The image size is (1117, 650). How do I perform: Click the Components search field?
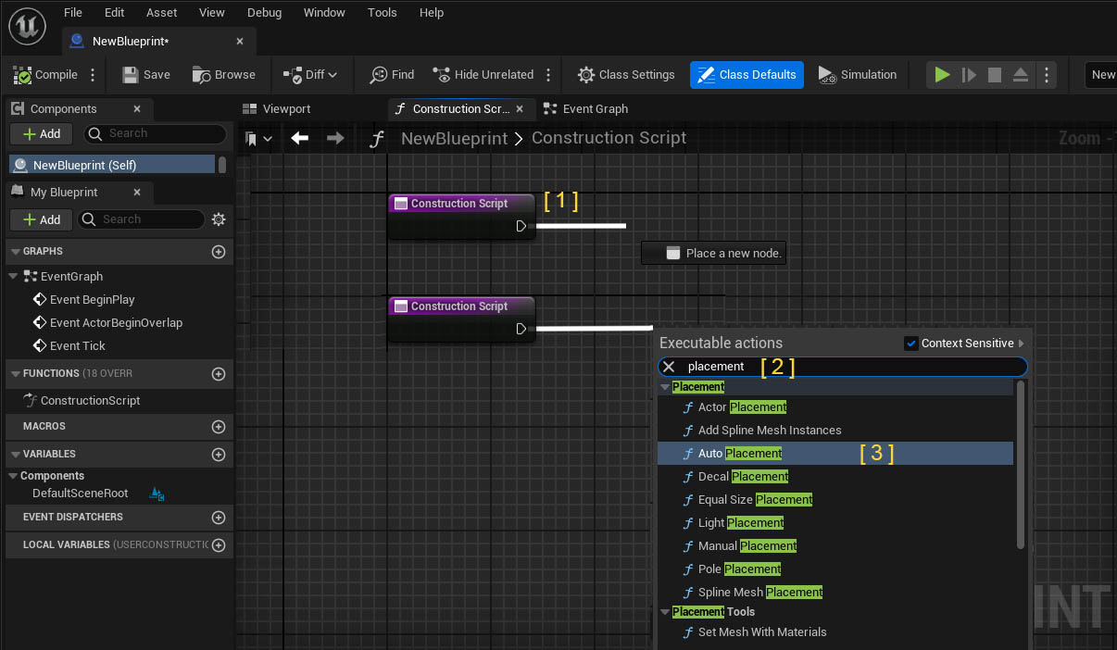[x=156, y=133]
